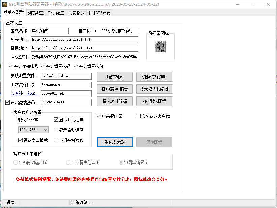This screenshot has width=277, height=208.
Task: Open 内挂默认配置 button
Action: coord(154,101)
